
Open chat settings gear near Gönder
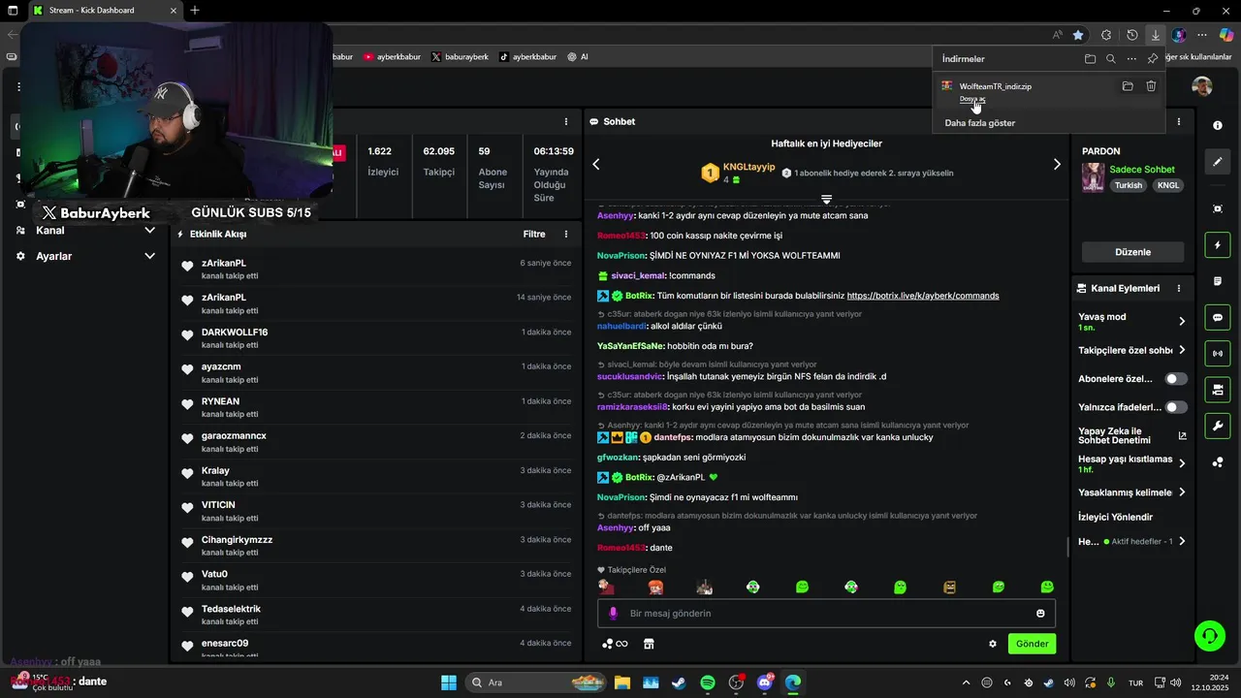993,644
